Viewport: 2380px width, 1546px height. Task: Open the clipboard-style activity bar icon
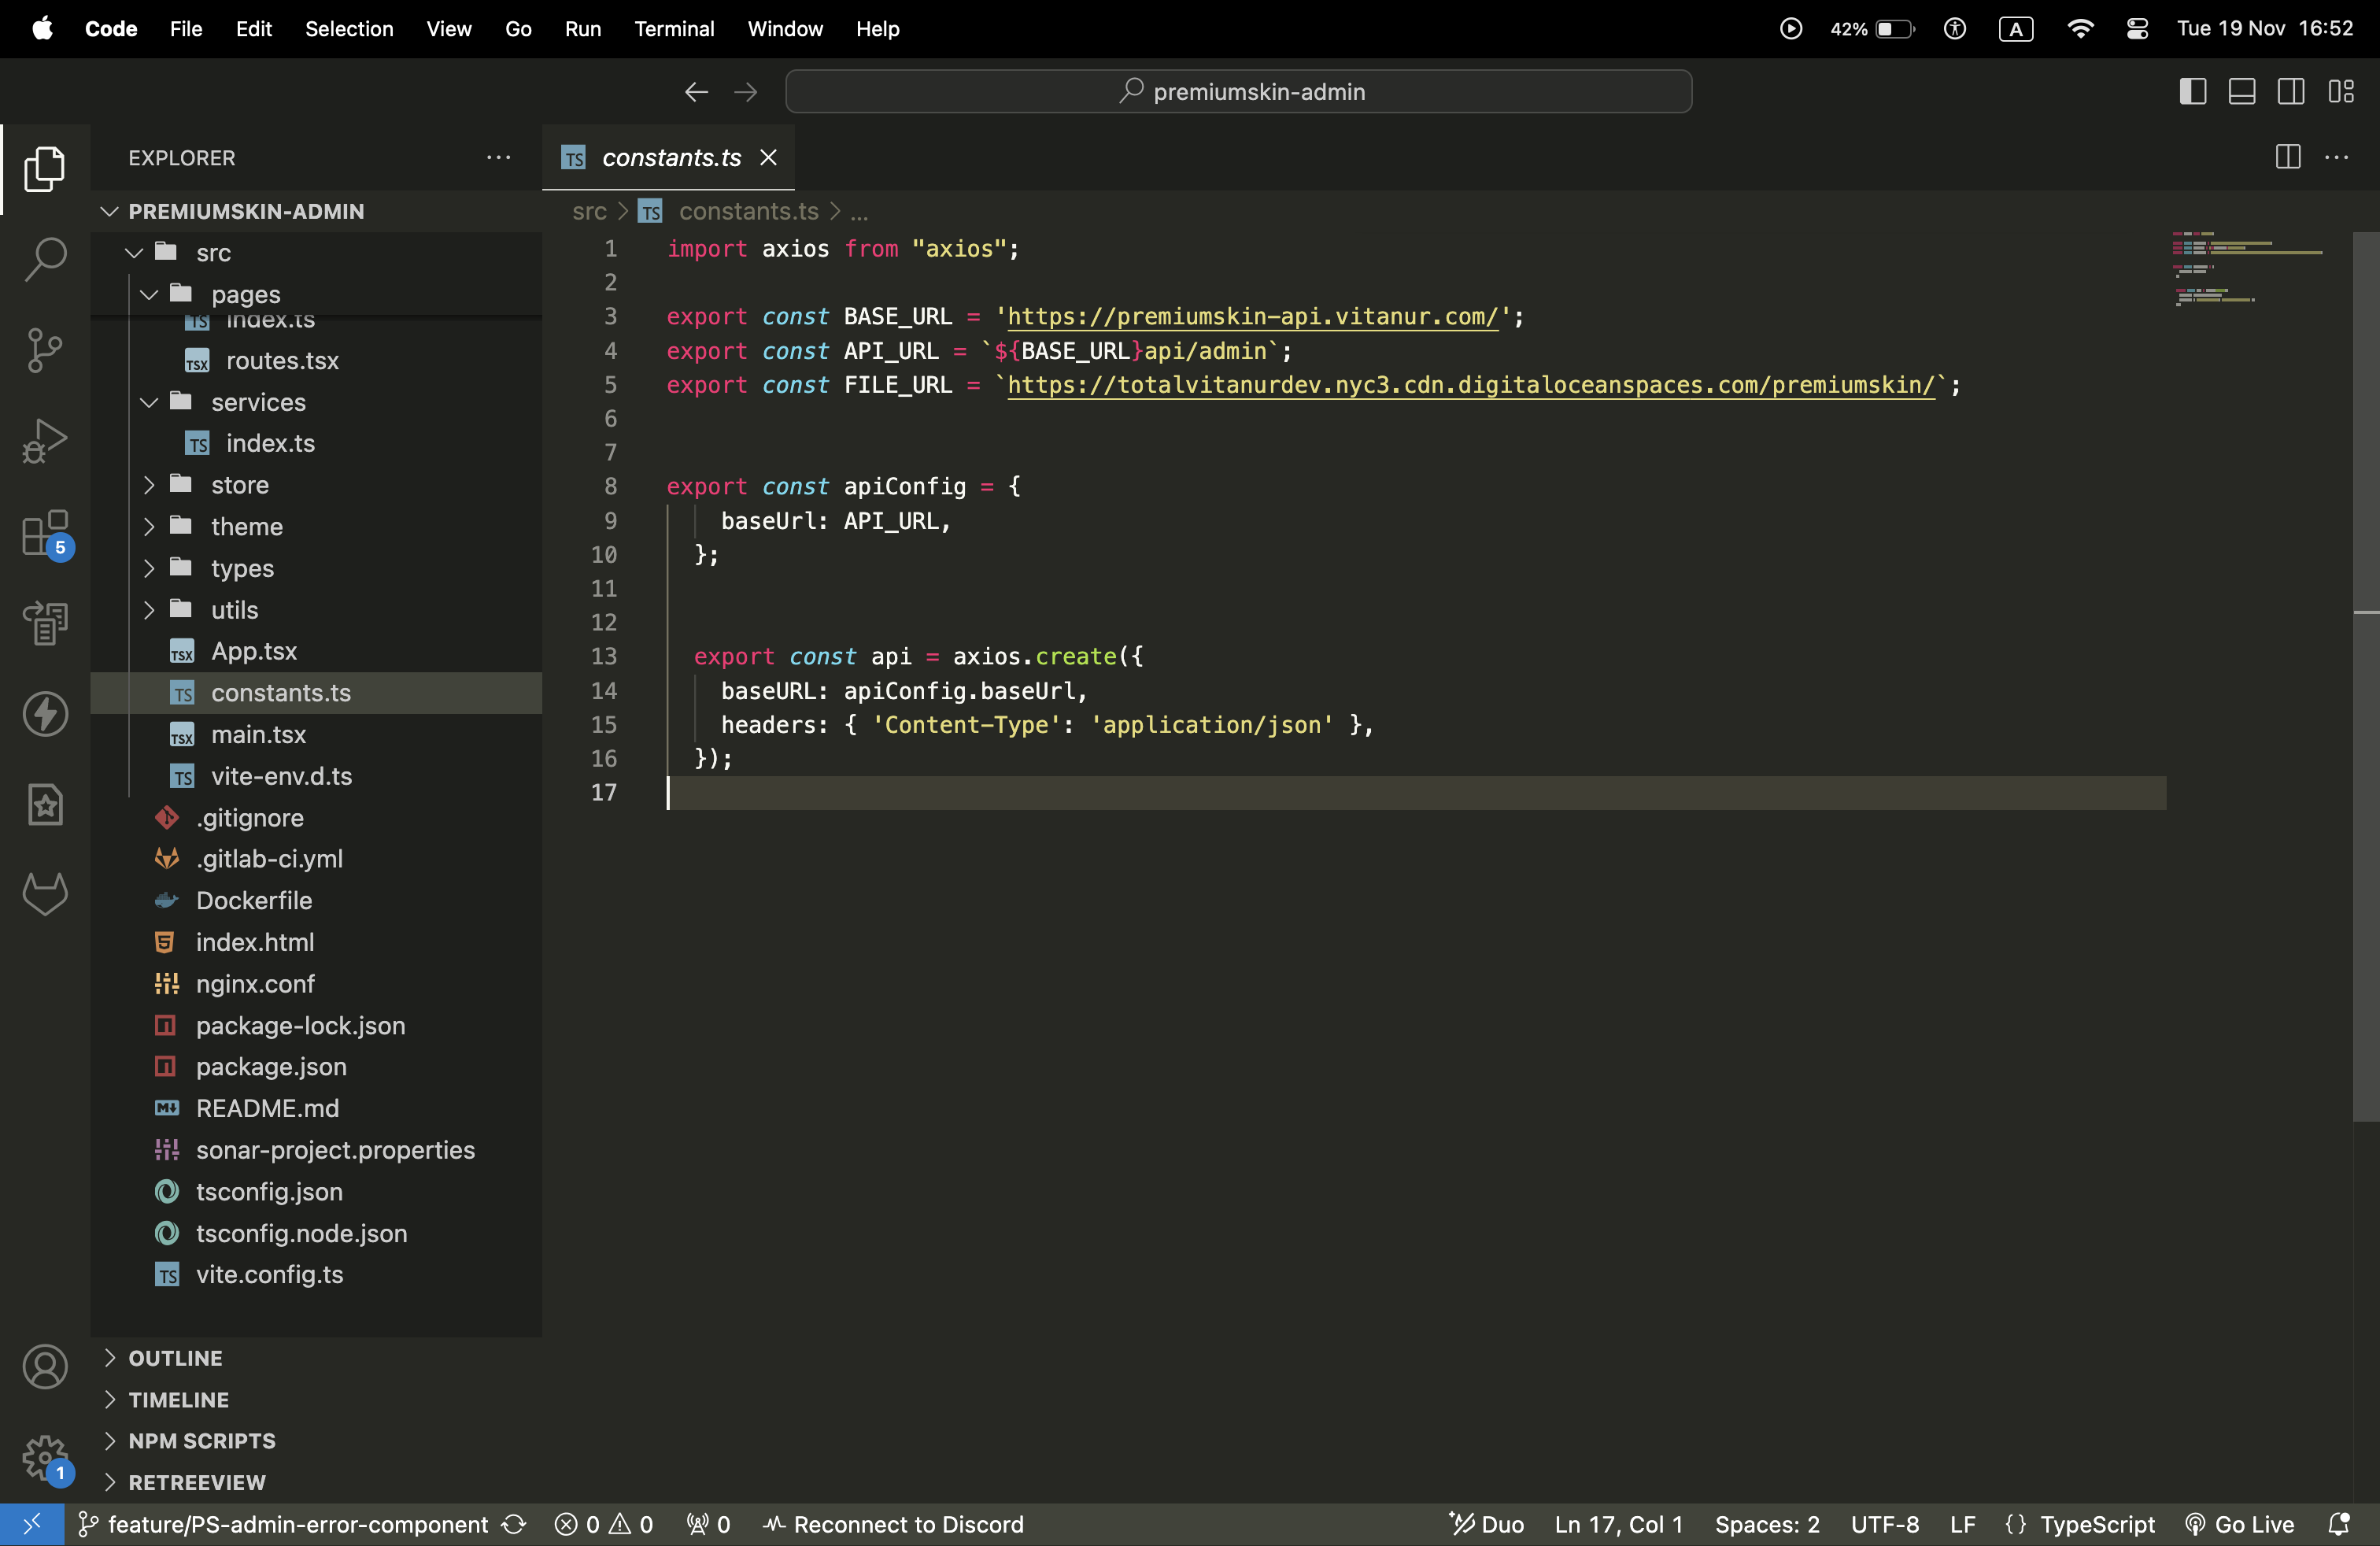click(45, 623)
